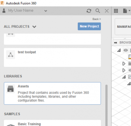Click the New Project button
The height and width of the screenshot is (126, 131).
(x=89, y=26)
